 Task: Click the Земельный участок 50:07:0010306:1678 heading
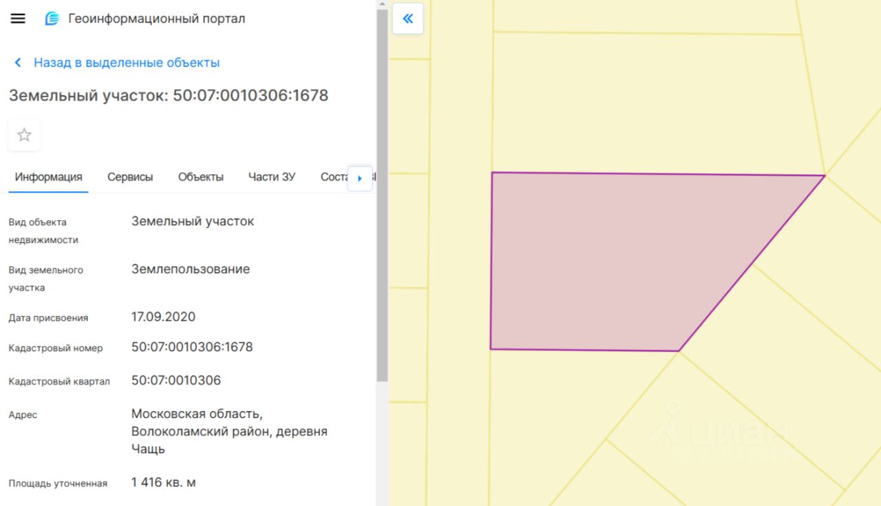click(x=168, y=95)
